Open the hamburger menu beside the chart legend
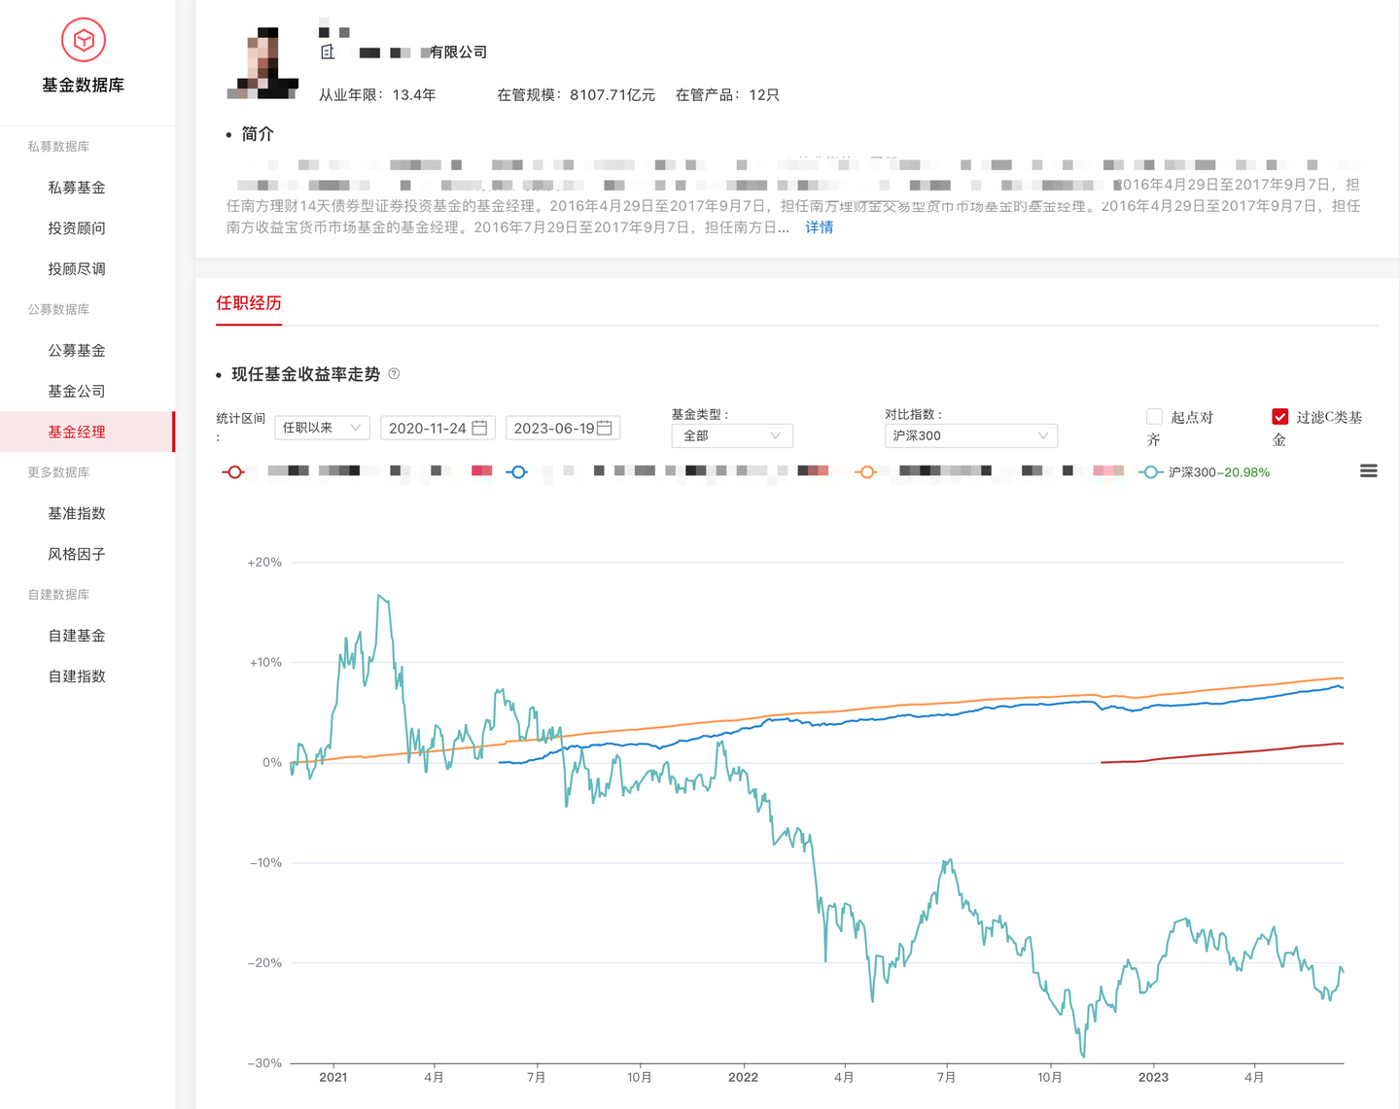 [1368, 470]
